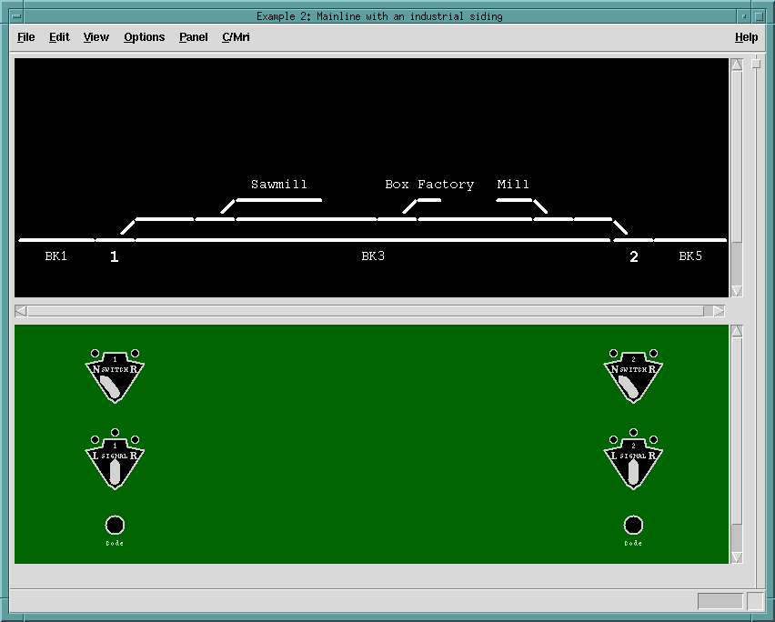Screen dimensions: 775x622
Task: Open the File menu
Action: point(25,37)
